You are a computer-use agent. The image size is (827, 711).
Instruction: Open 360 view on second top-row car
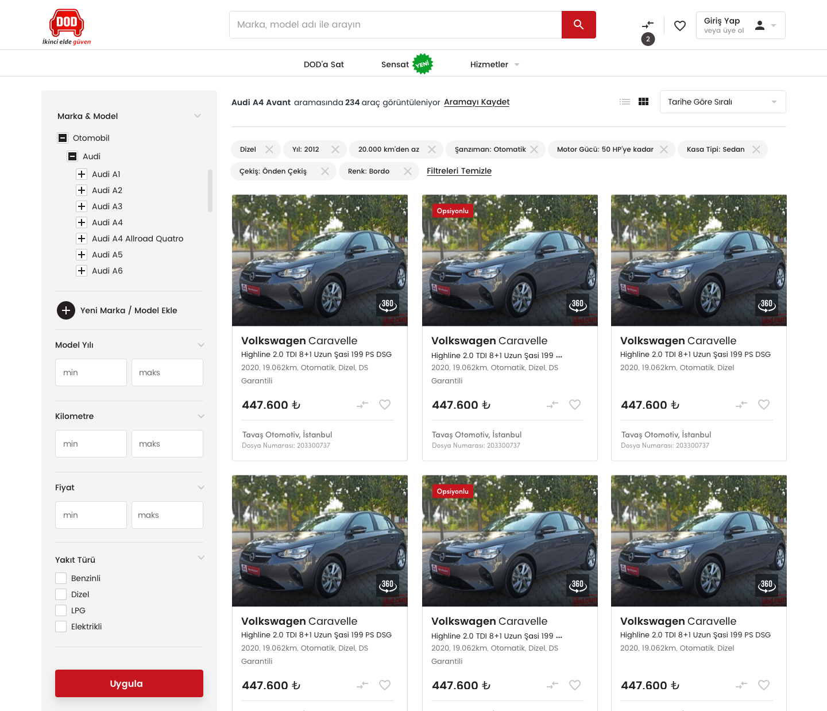pyautogui.click(x=578, y=305)
